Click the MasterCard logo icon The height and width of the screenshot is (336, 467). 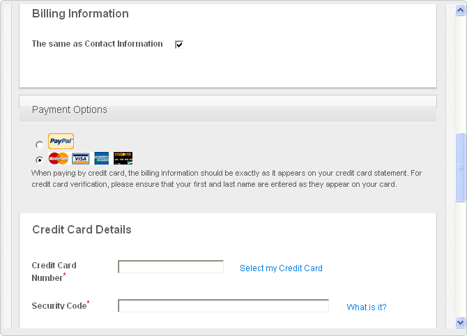tap(59, 158)
